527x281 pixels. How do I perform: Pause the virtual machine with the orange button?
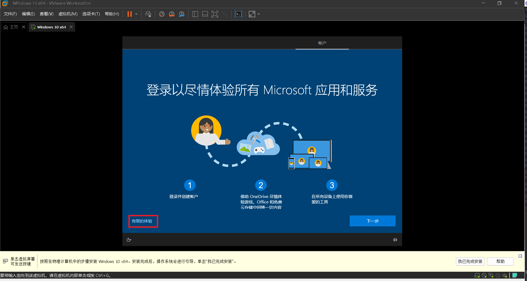(129, 14)
